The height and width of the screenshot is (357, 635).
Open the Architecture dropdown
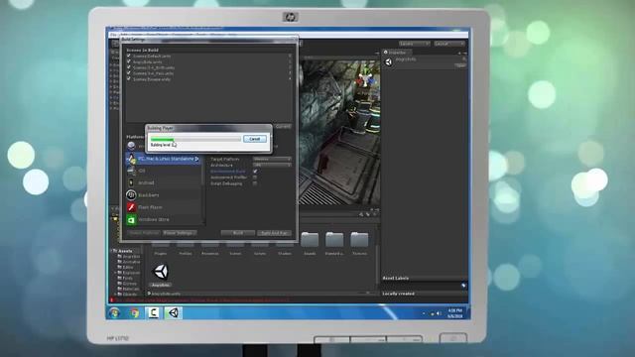(x=272, y=166)
